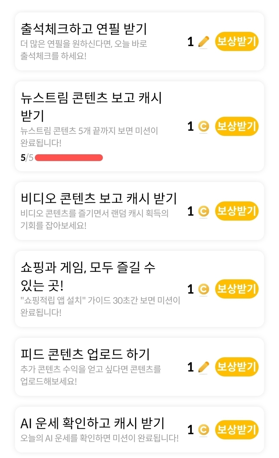Screen dimensions: 279x458
Task: Select the 비디오 콘텐츠 보고 캐시 받기 title
Action: (98, 198)
